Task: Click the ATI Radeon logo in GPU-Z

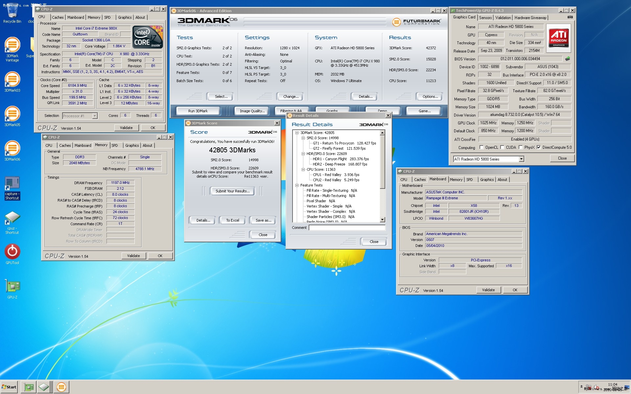Action: [x=558, y=38]
